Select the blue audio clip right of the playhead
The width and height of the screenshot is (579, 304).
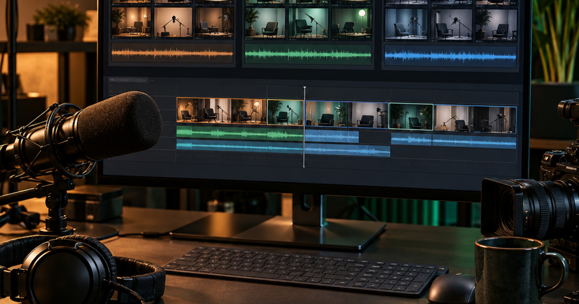click(332, 137)
